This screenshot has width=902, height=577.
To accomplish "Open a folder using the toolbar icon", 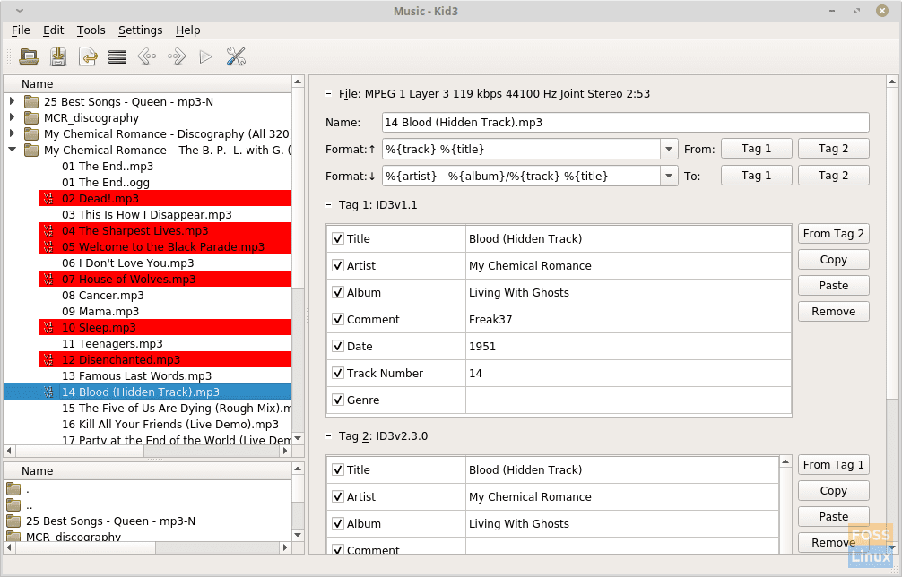I will pyautogui.click(x=28, y=56).
